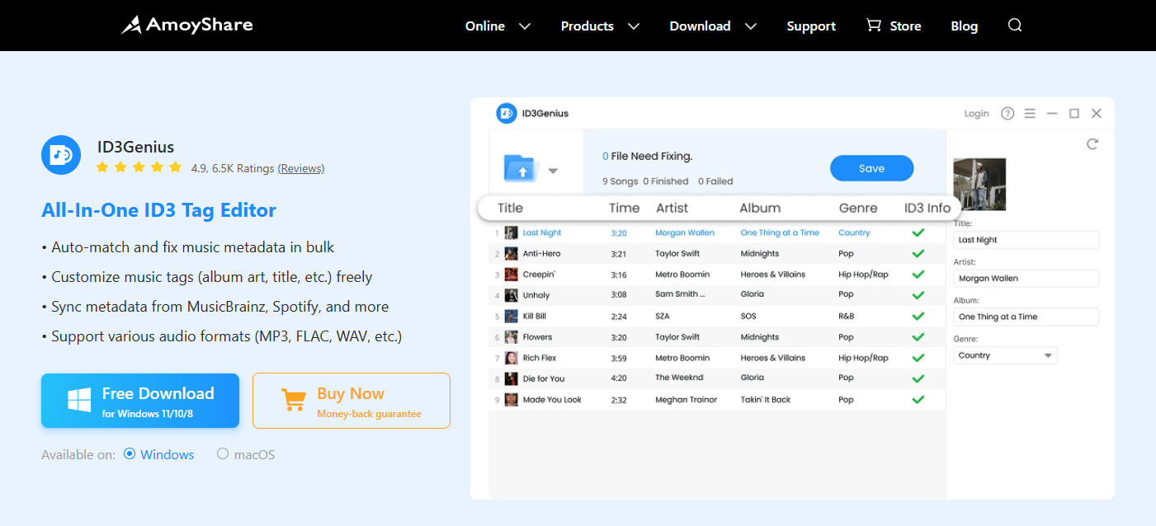Click the green check for Made You Look
The image size is (1156, 526).
918,399
